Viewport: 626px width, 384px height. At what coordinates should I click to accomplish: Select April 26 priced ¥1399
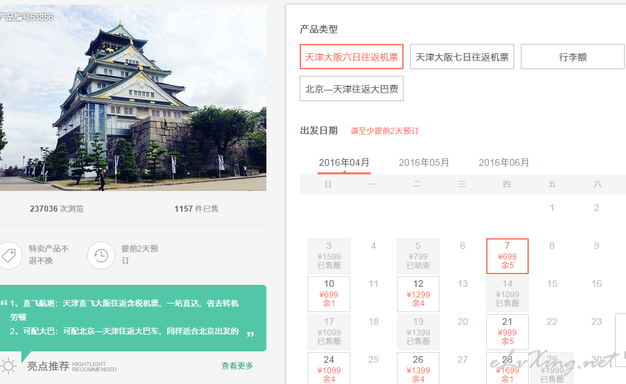418,369
